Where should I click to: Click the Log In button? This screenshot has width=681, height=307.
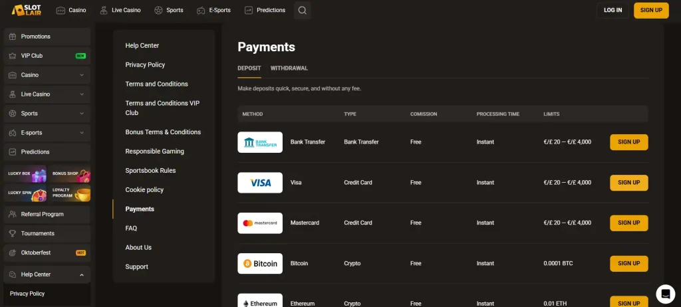(x=613, y=11)
